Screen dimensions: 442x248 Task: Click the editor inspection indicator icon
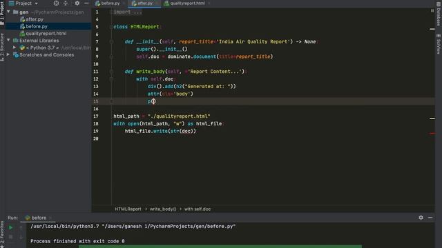coord(432,11)
